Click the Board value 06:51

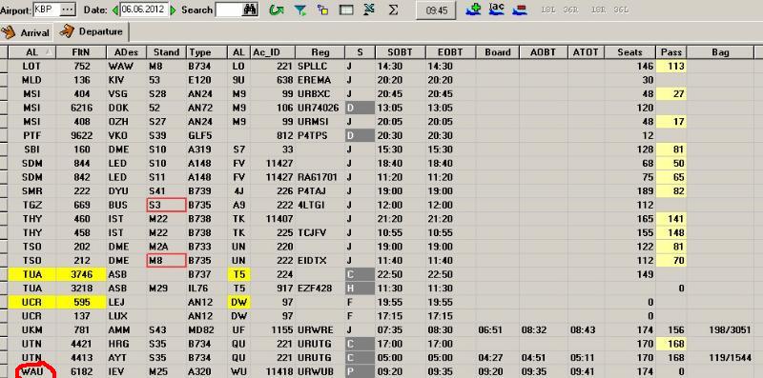(497, 330)
